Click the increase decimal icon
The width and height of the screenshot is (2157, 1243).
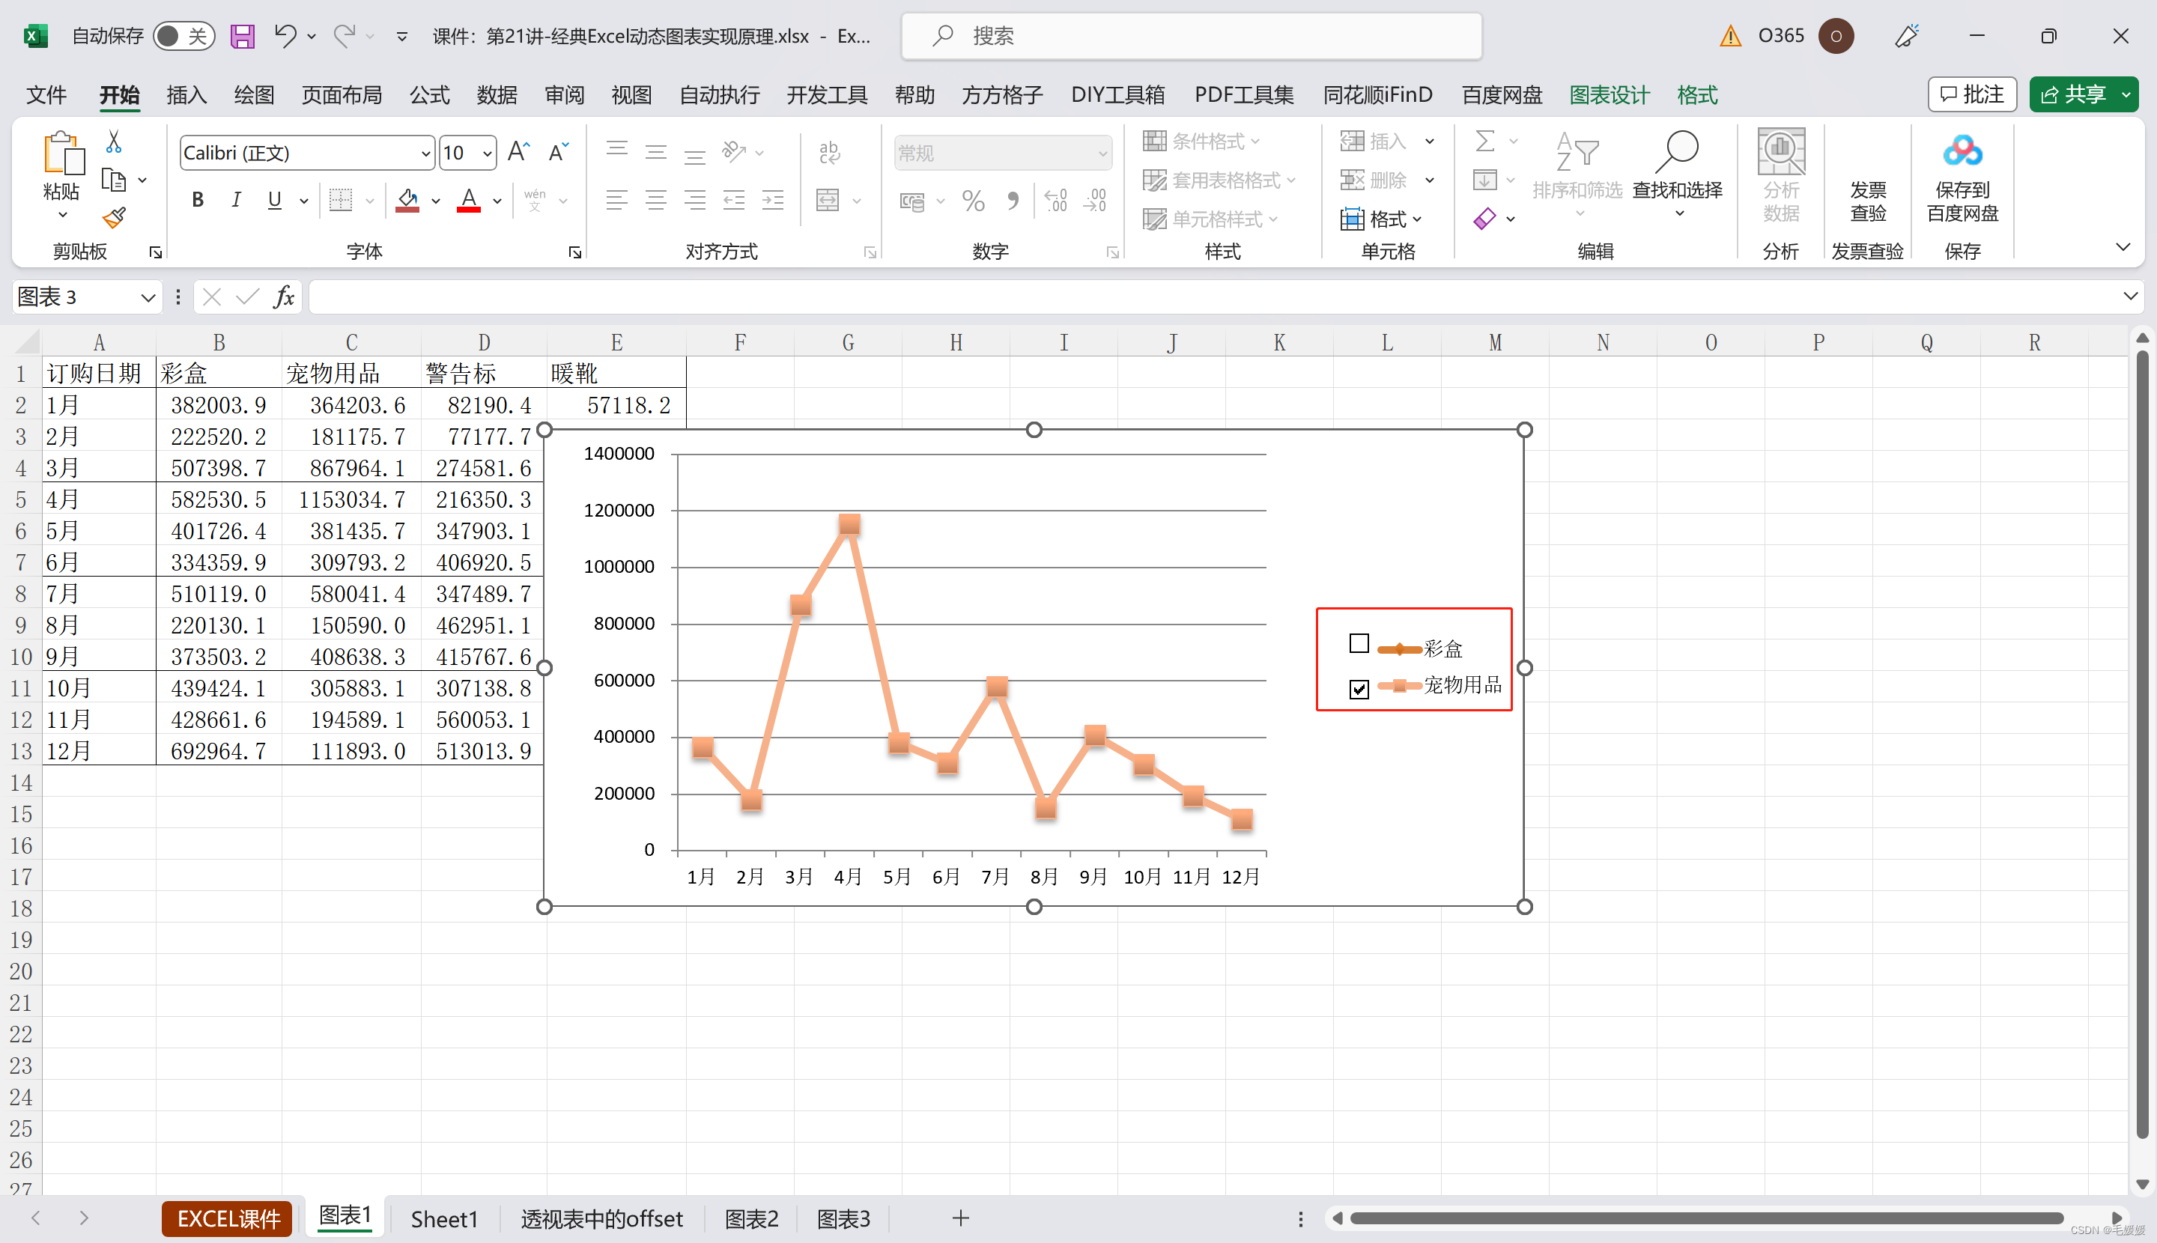click(1055, 201)
